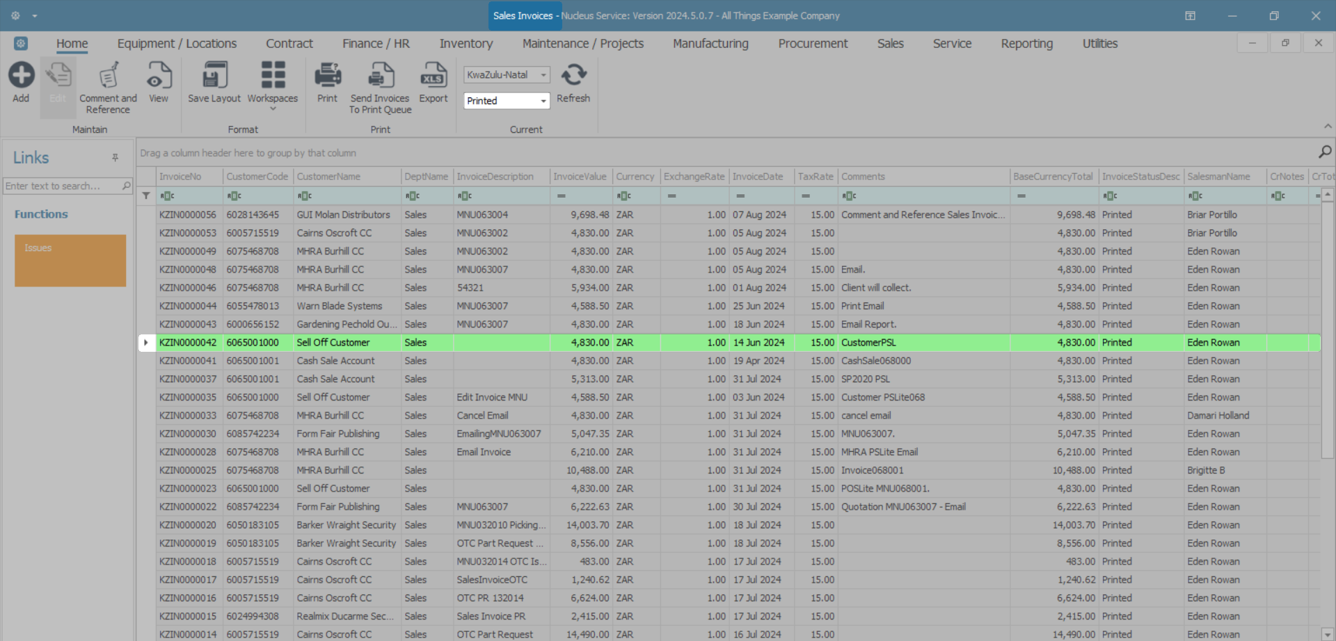Sort by the InvoiceDate column header
This screenshot has width=1336, height=641.
[x=758, y=177]
